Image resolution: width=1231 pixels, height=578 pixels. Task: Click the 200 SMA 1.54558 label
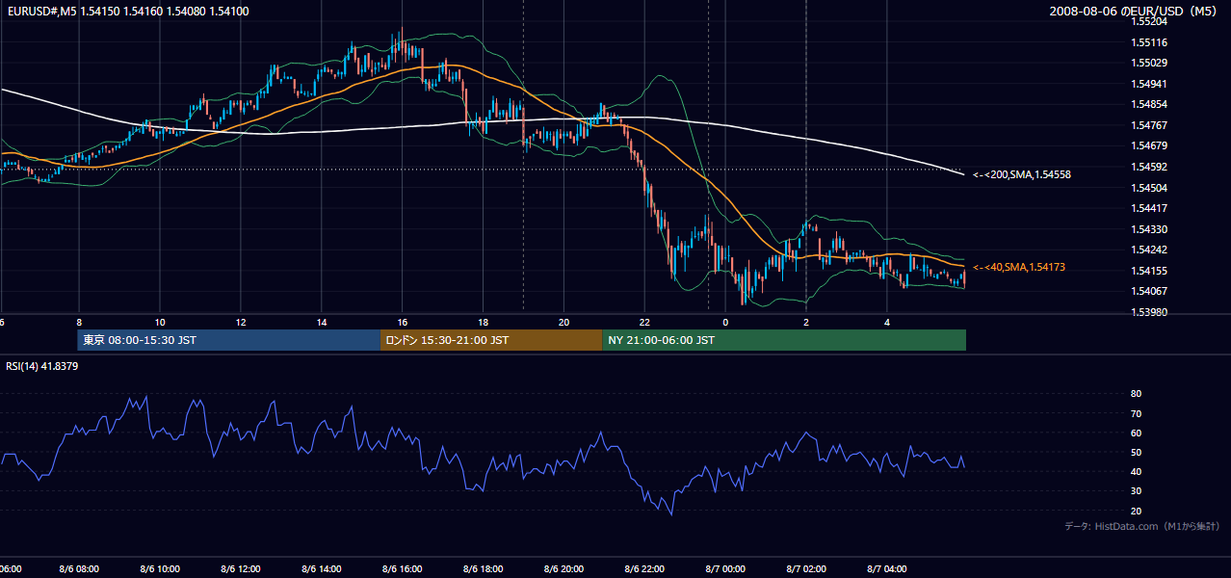1022,175
